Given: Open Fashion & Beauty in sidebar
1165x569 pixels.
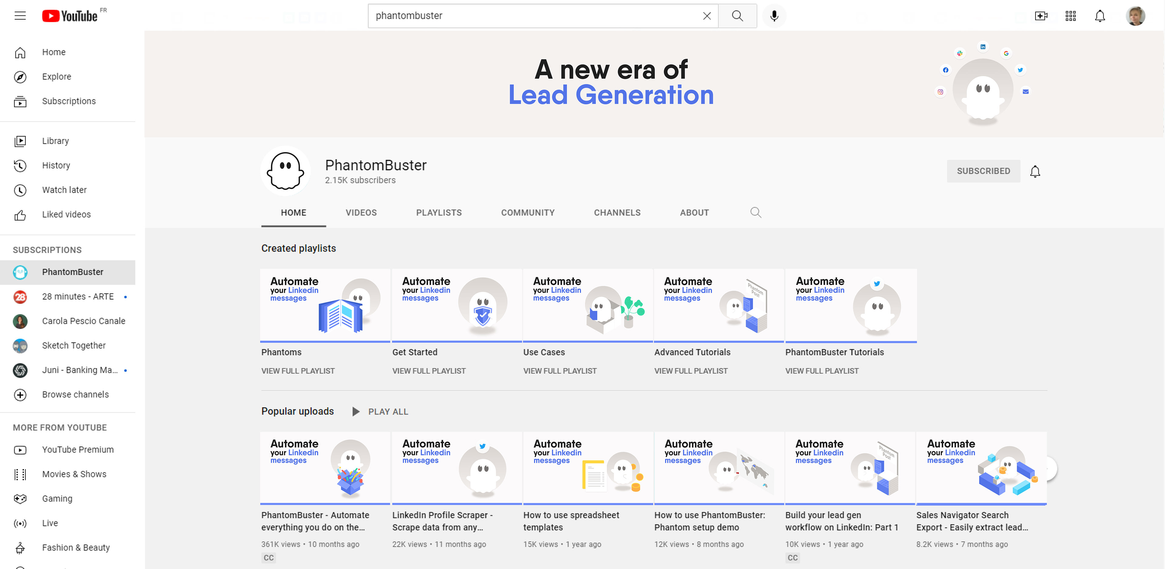Looking at the screenshot, I should (68, 547).
